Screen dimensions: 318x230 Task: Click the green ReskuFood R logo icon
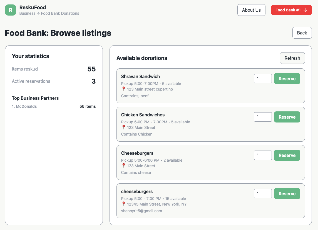click(x=11, y=10)
